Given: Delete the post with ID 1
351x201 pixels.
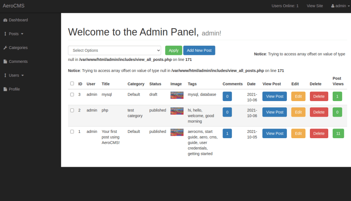Looking at the screenshot, I should [319, 134].
